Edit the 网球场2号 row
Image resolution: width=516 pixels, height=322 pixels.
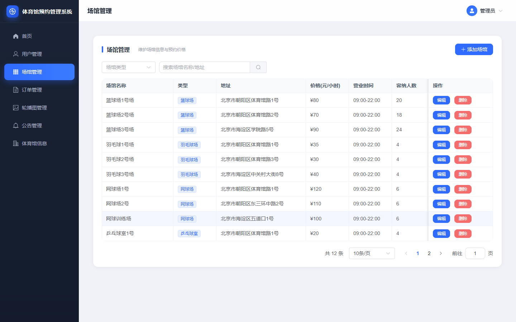click(x=441, y=204)
